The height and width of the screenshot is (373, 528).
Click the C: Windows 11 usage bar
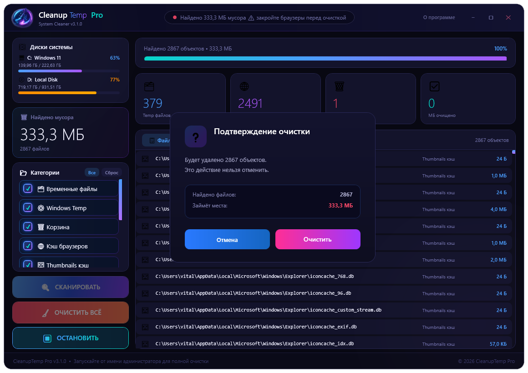69,71
